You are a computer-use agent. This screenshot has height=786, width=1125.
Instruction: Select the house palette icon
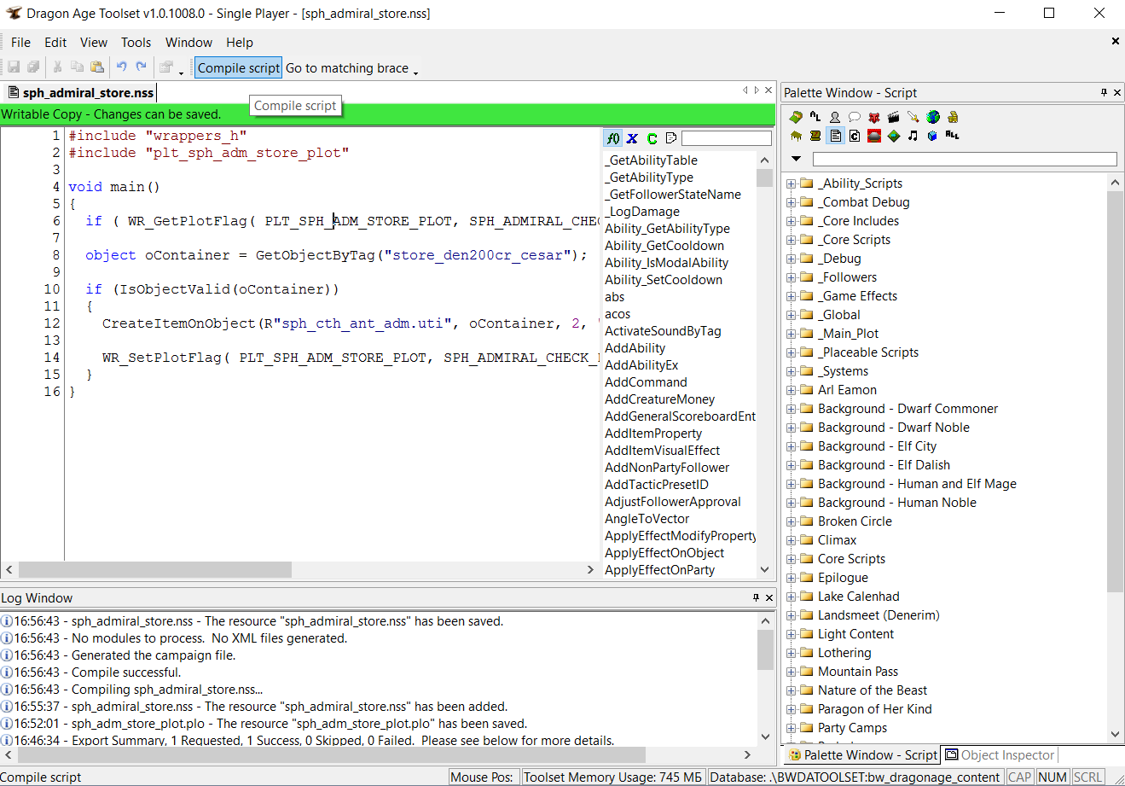(x=796, y=136)
